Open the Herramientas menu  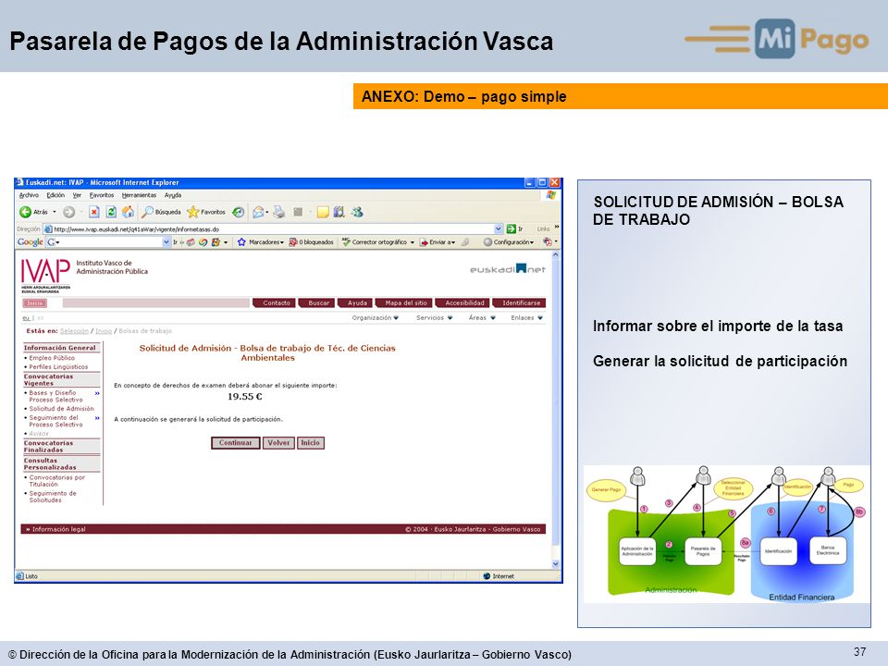(139, 195)
